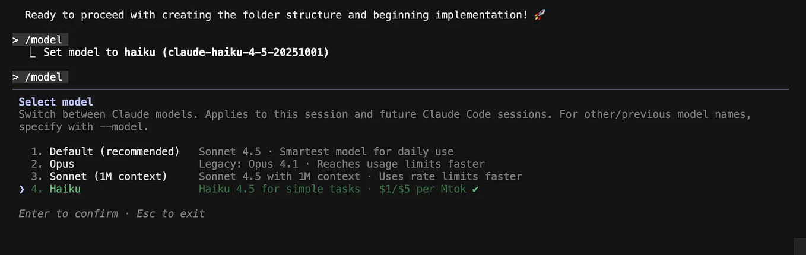Click the claude-haiku-4-5-20251001 model name

[245, 52]
